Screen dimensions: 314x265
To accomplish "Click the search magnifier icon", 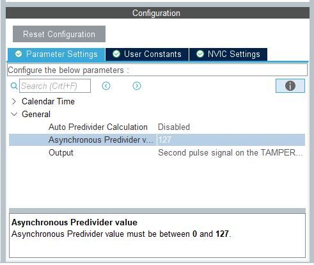I will (14, 86).
